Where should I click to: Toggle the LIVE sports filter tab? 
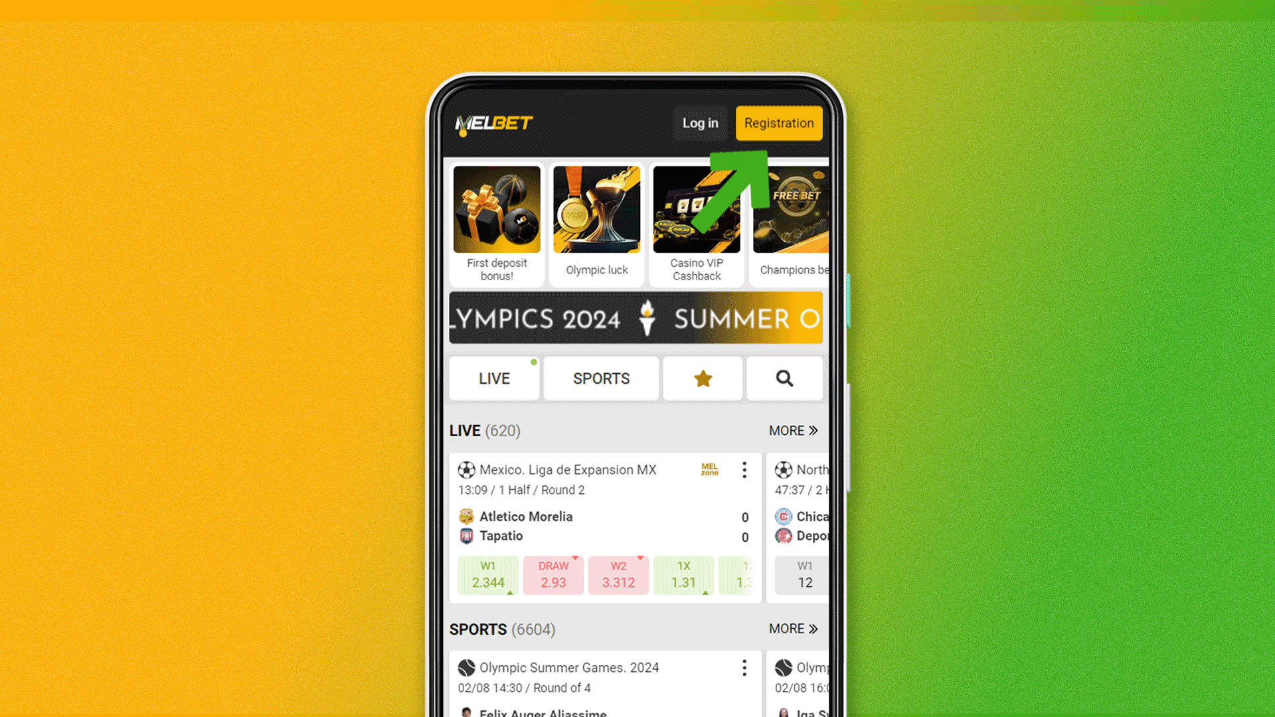click(x=495, y=378)
